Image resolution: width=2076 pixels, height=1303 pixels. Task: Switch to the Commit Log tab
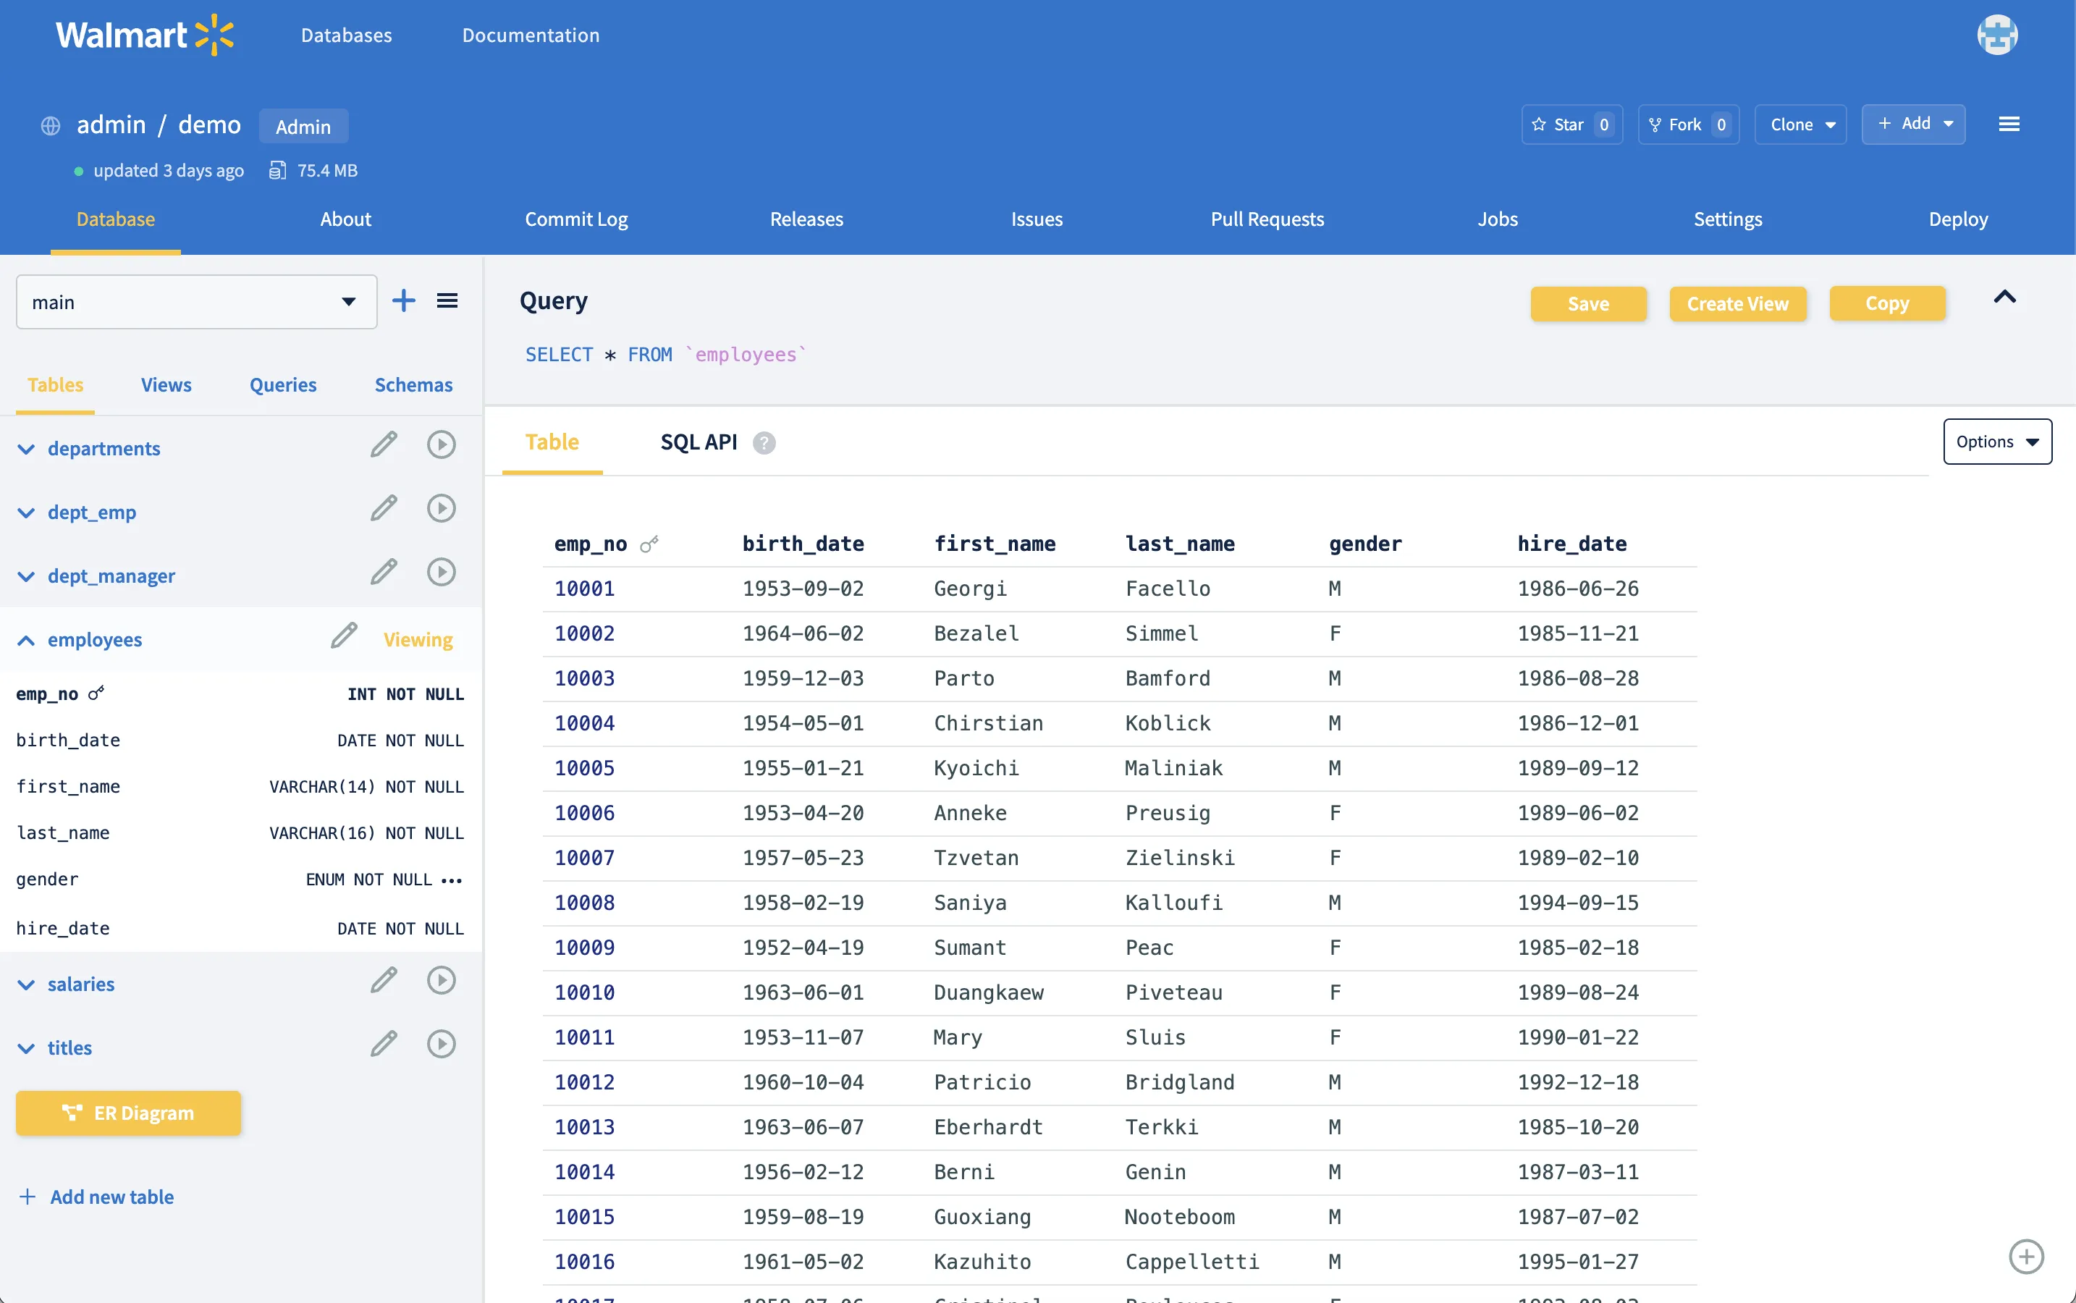[575, 219]
